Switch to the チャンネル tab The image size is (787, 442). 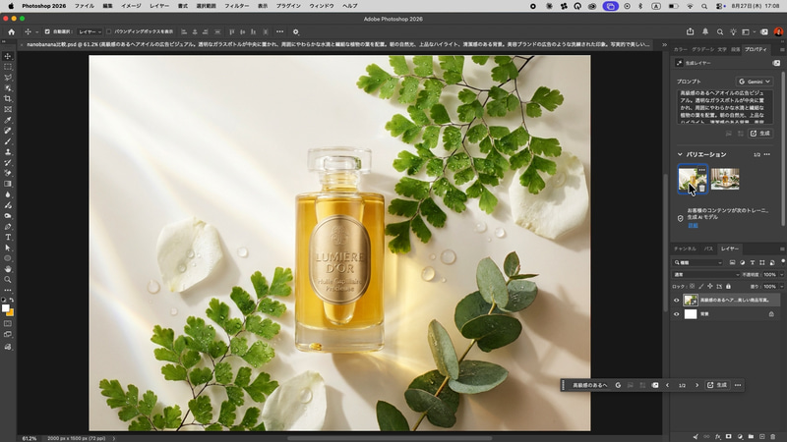(685, 249)
